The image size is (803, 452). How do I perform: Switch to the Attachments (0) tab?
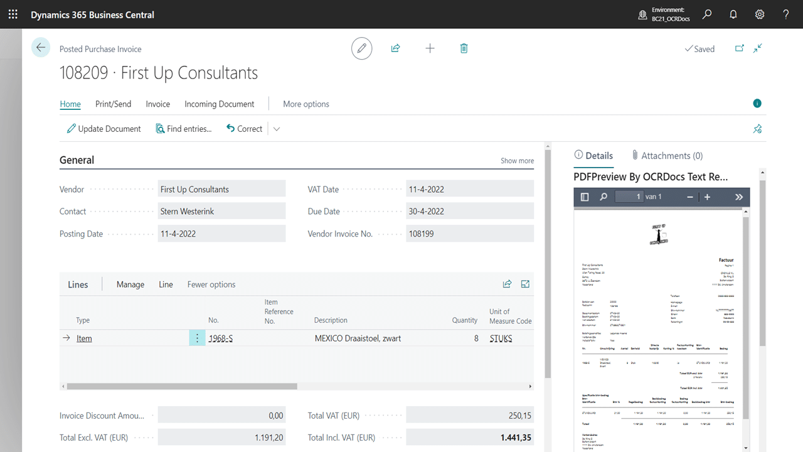point(667,156)
